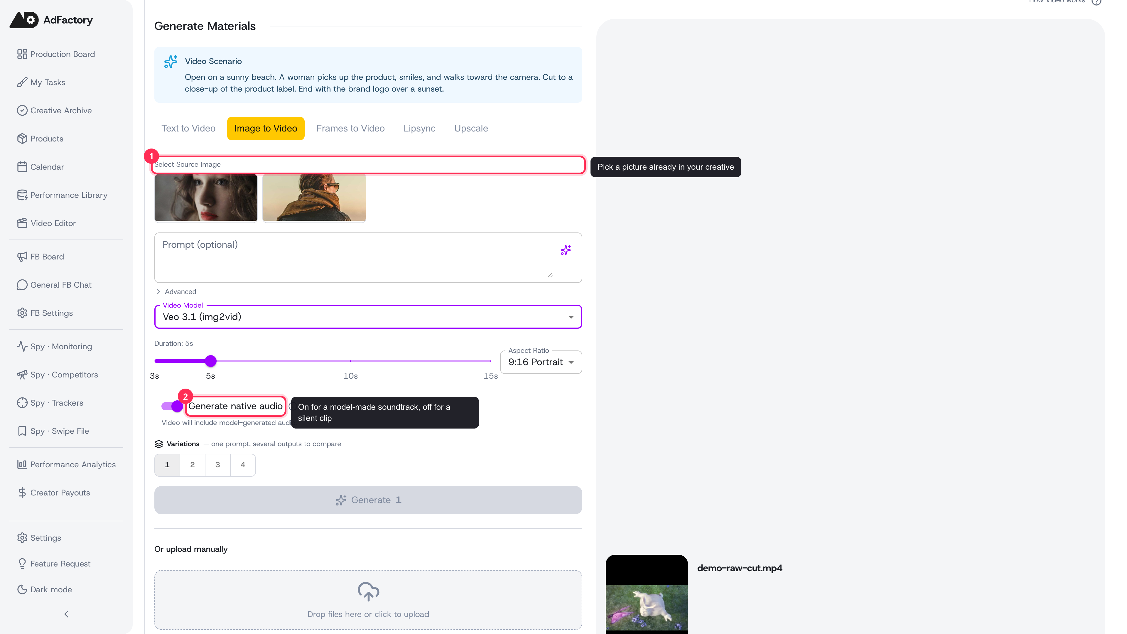Click into the Prompt (optional) field
Viewport: 1127px width, 634px height.
(368, 258)
